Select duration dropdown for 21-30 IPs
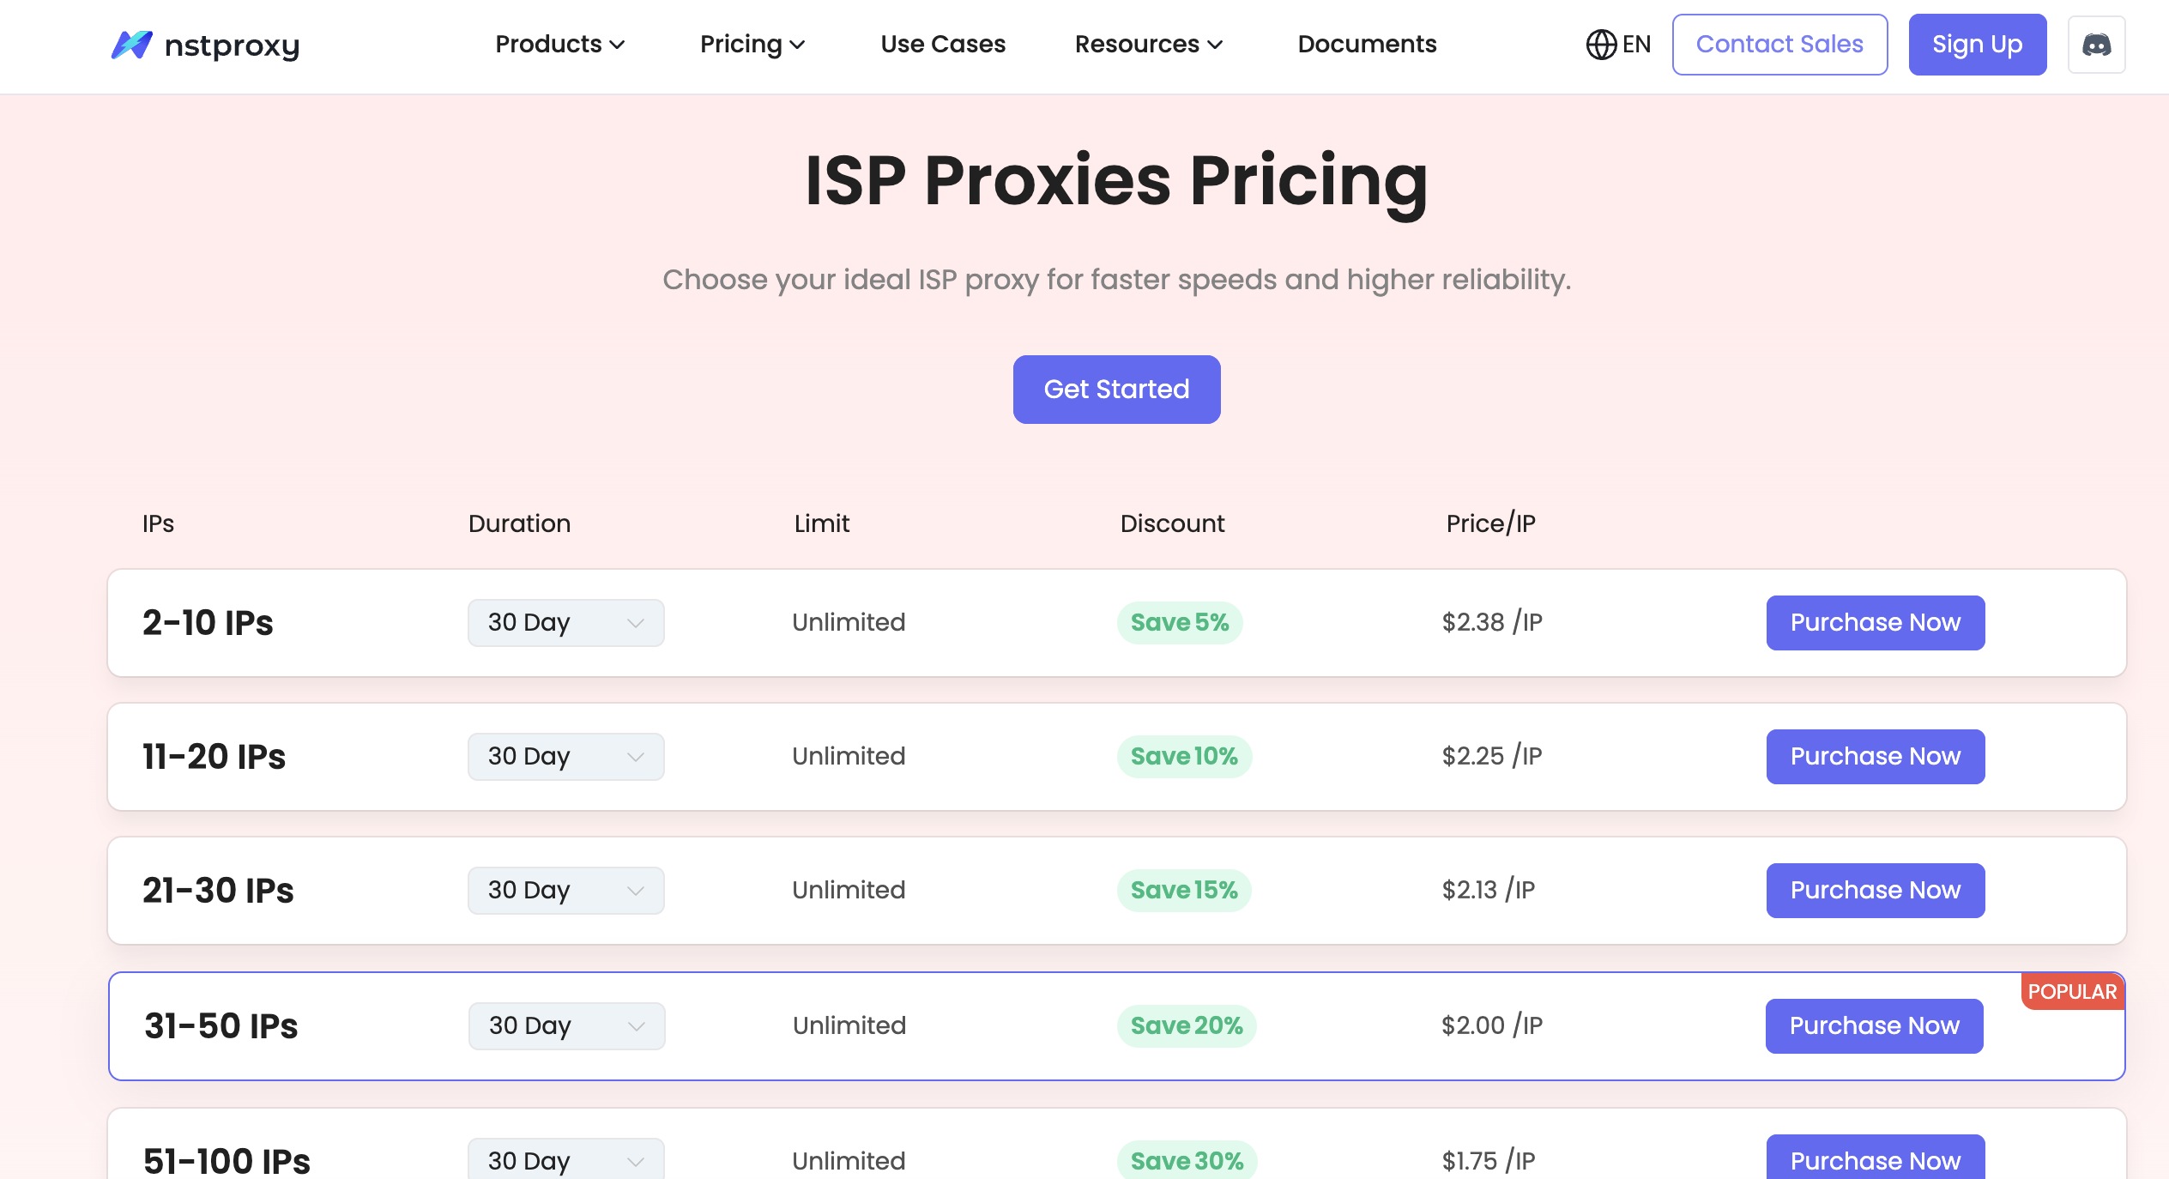 pyautogui.click(x=565, y=891)
